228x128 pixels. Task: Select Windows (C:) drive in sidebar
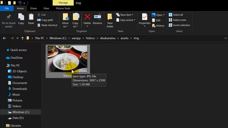[21, 112]
